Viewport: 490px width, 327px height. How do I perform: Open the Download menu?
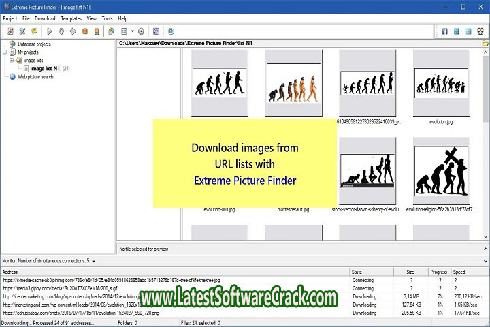pyautogui.click(x=45, y=18)
